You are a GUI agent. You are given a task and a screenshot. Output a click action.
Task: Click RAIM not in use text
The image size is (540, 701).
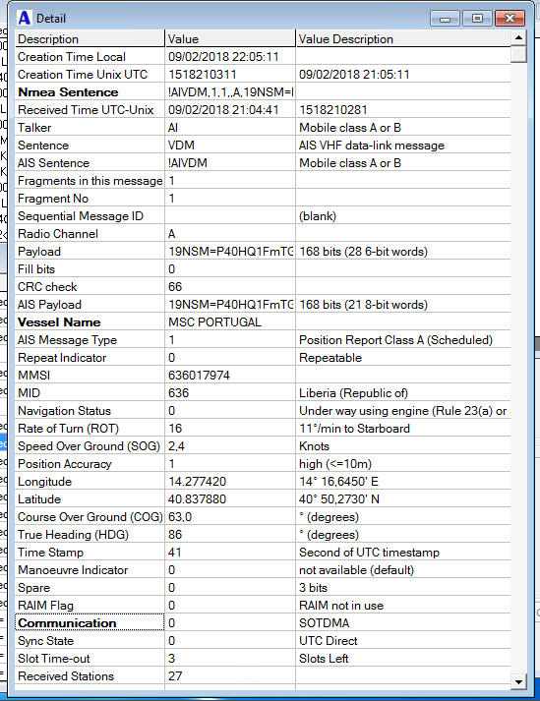tap(341, 606)
